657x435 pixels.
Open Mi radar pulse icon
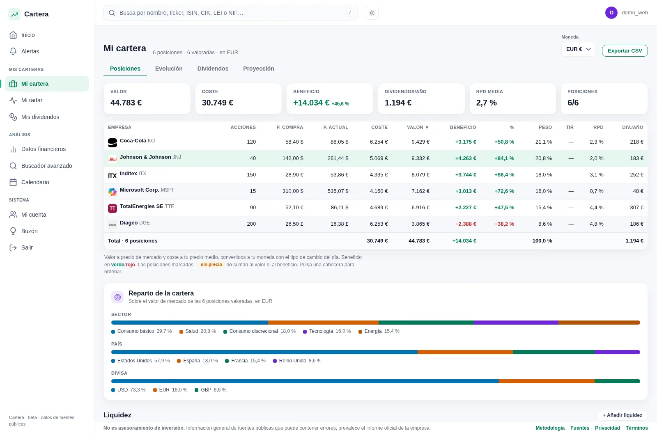(x=13, y=100)
